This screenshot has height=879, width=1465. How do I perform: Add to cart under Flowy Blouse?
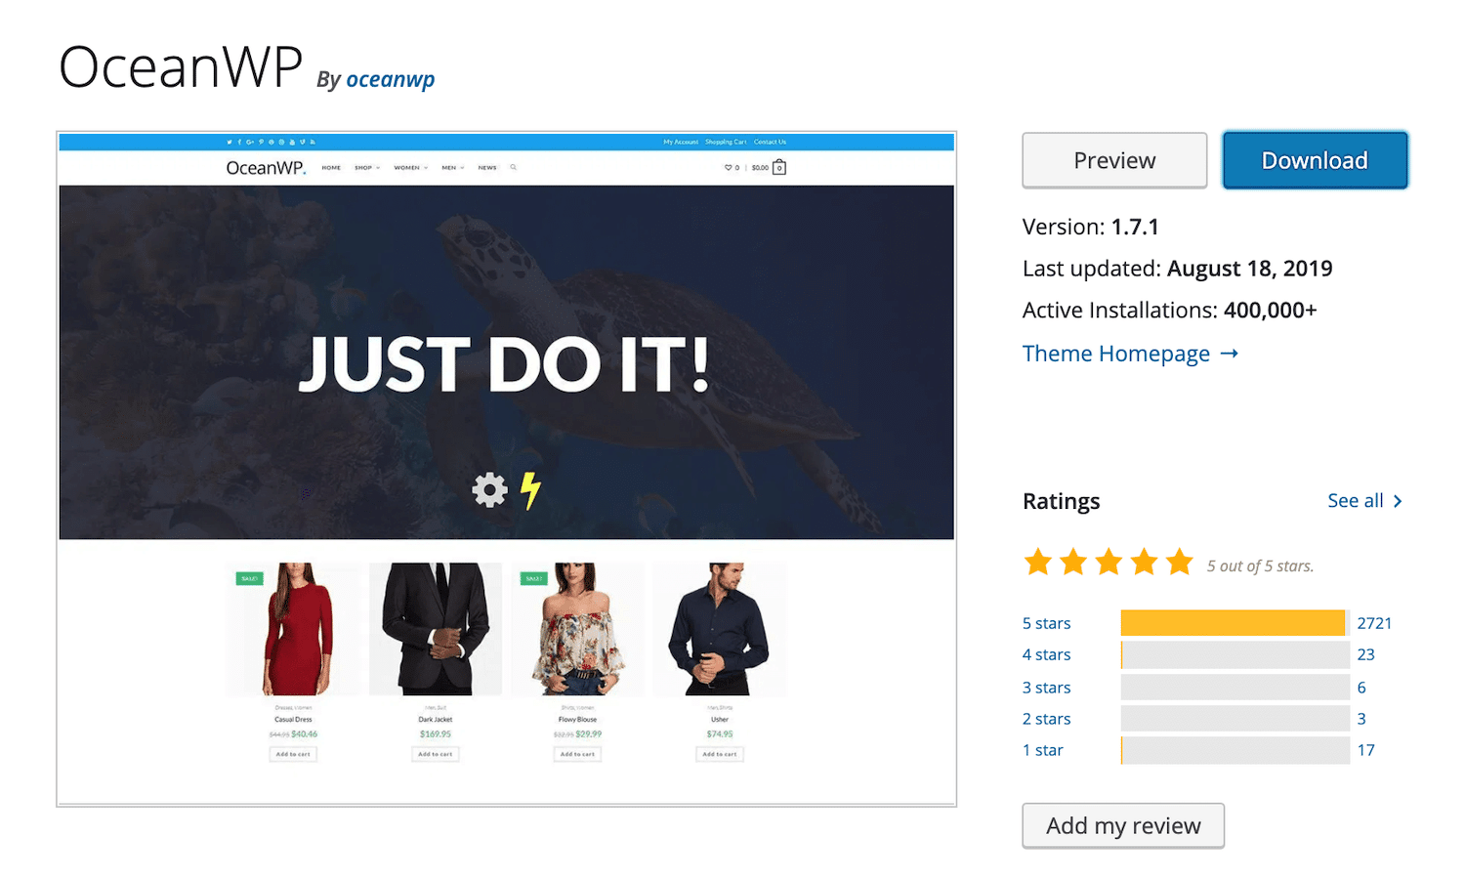577,754
